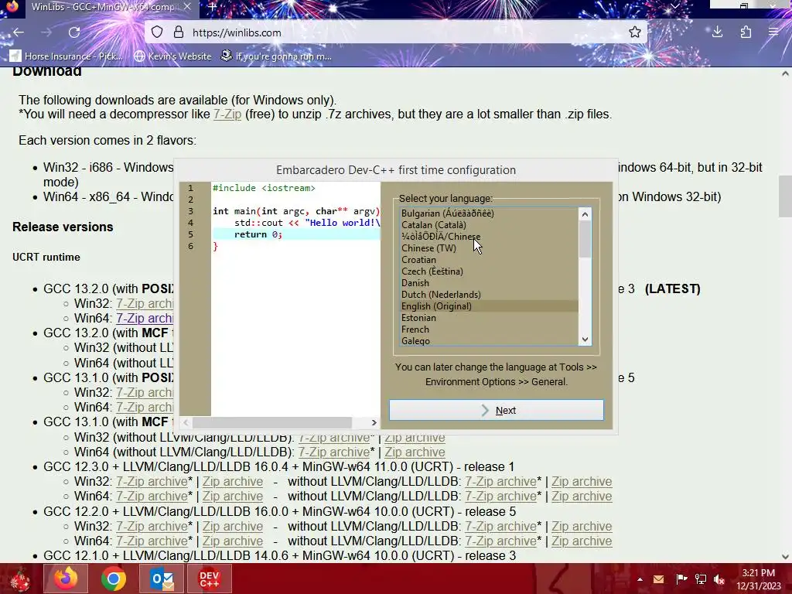
Task: Click the muted speaker volume icon
Action: [719, 579]
